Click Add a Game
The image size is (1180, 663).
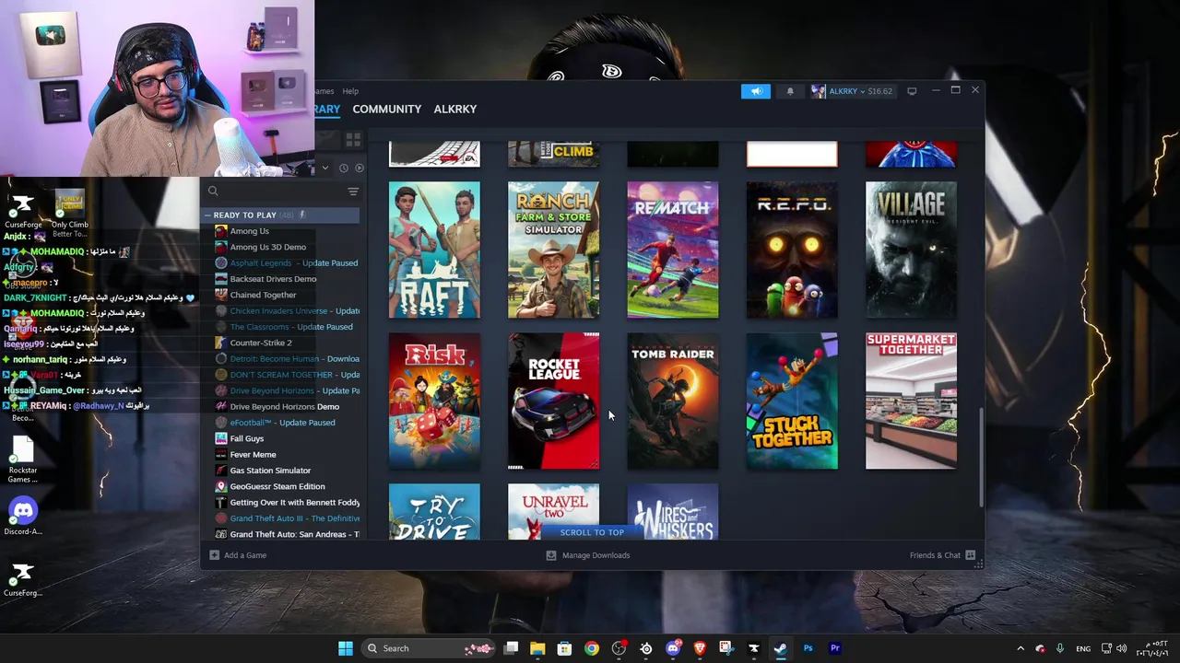(238, 555)
